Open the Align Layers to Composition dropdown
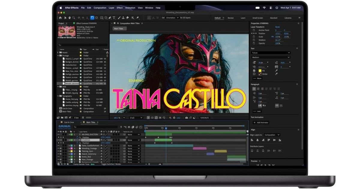 coord(272,135)
